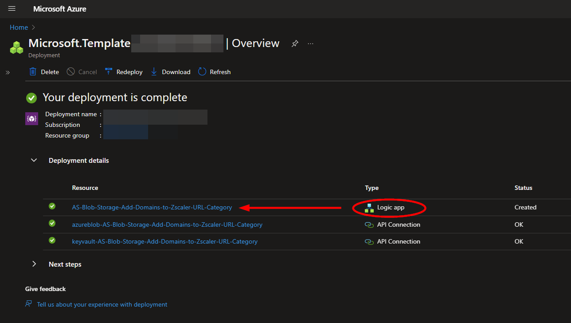Click the Microsoft Azure header title

pos(60,9)
